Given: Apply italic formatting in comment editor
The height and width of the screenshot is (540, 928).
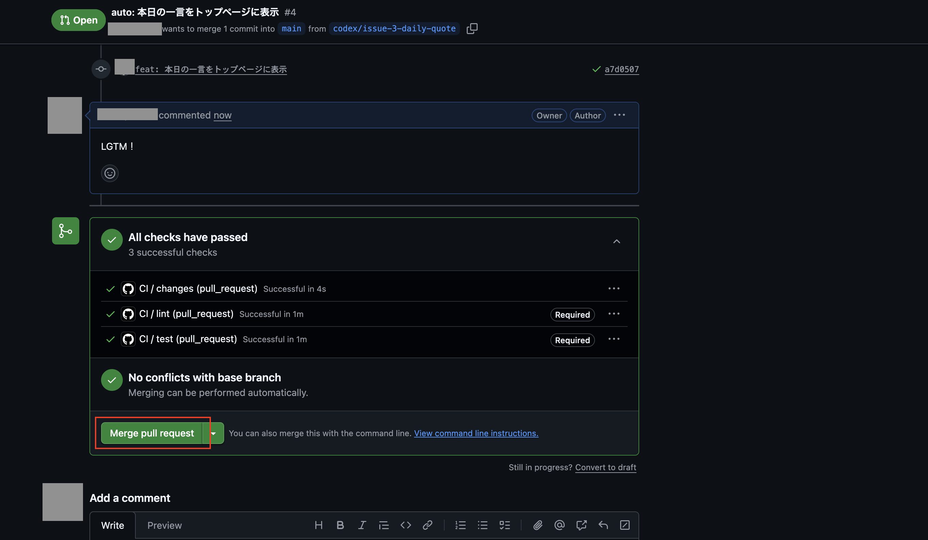Looking at the screenshot, I should (362, 525).
